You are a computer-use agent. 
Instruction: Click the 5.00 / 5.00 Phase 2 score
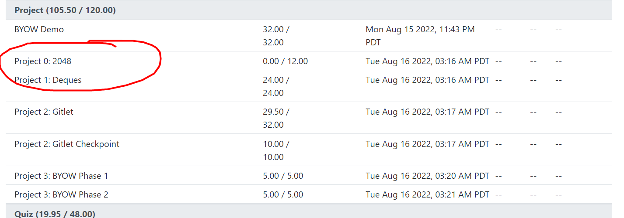point(283,195)
